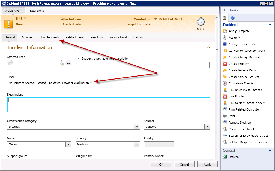Click the Search for Knowledge Articles icon
Screen dimensions: 275x171
tap(225, 136)
